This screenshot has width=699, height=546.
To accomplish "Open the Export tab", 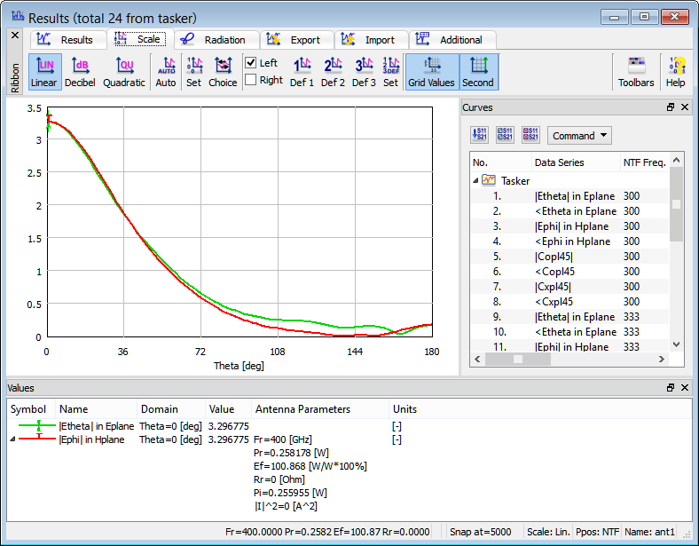I will 297,40.
